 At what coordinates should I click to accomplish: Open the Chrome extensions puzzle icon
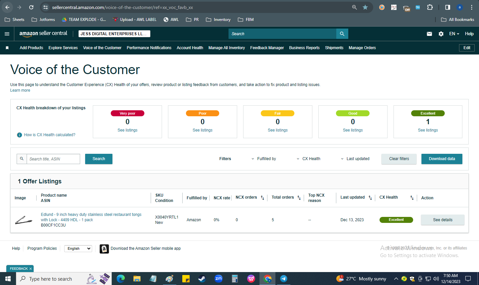tap(430, 7)
